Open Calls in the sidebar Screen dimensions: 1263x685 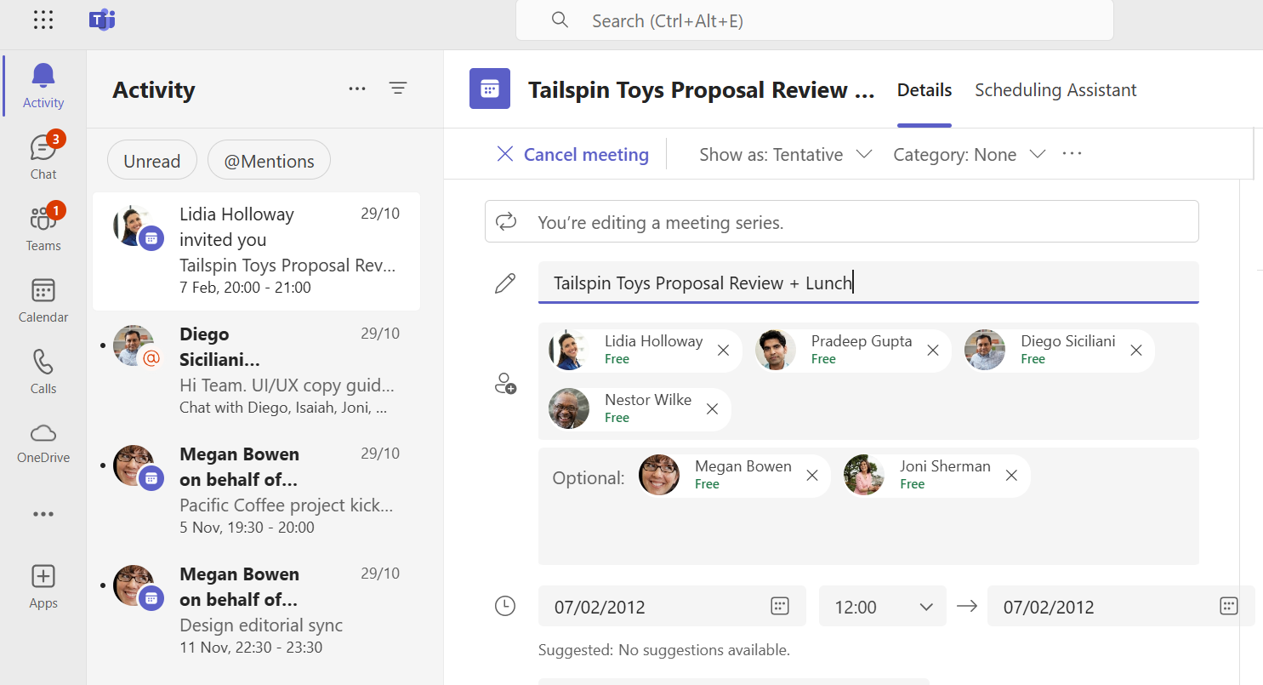43,371
